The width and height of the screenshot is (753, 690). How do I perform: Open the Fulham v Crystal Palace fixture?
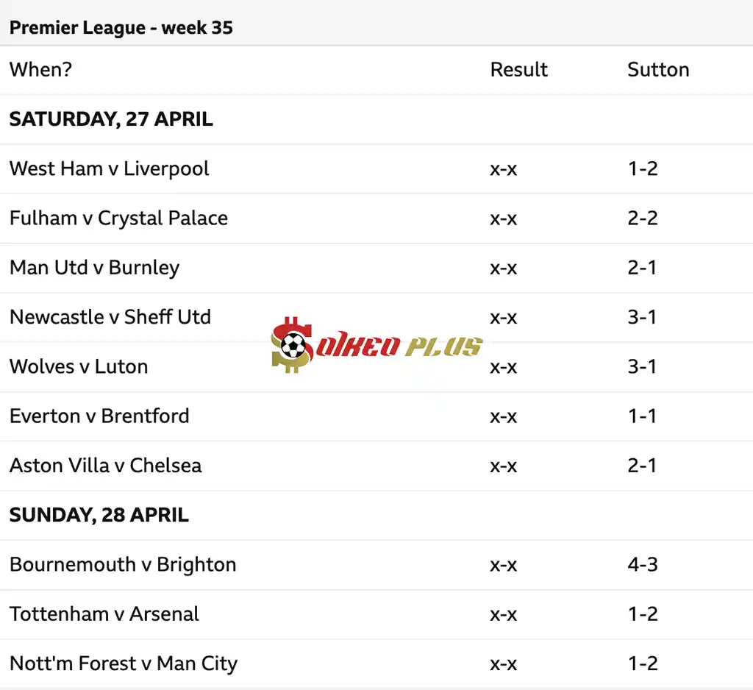pos(118,218)
